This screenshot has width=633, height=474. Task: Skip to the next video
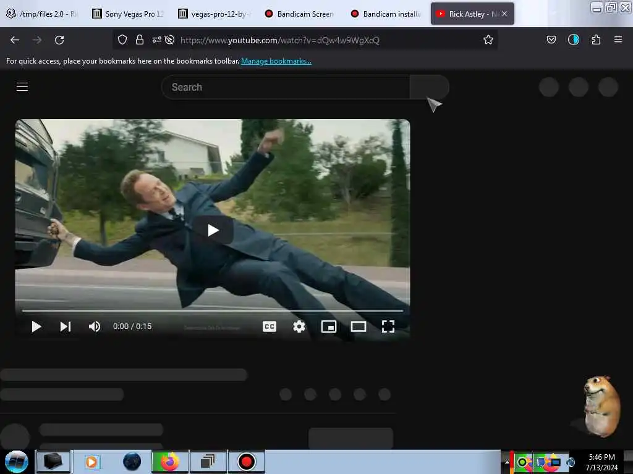[x=66, y=326]
